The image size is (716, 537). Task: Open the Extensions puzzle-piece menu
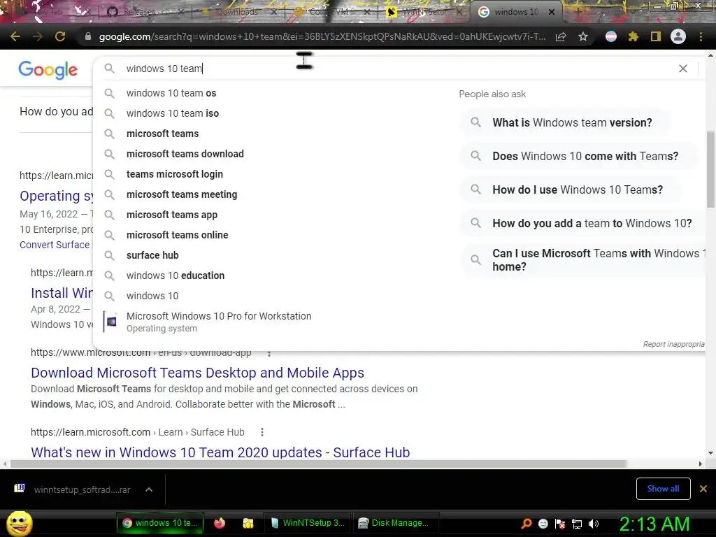pyautogui.click(x=633, y=36)
